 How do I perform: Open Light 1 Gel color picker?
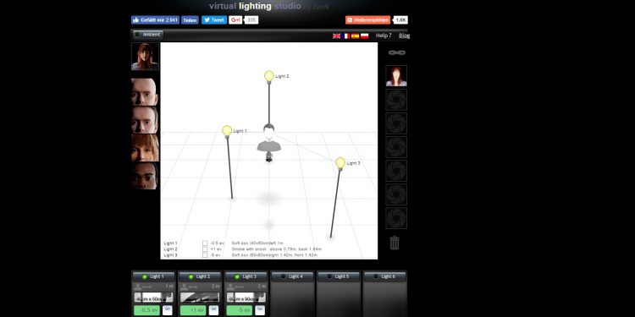pyautogui.click(x=168, y=310)
